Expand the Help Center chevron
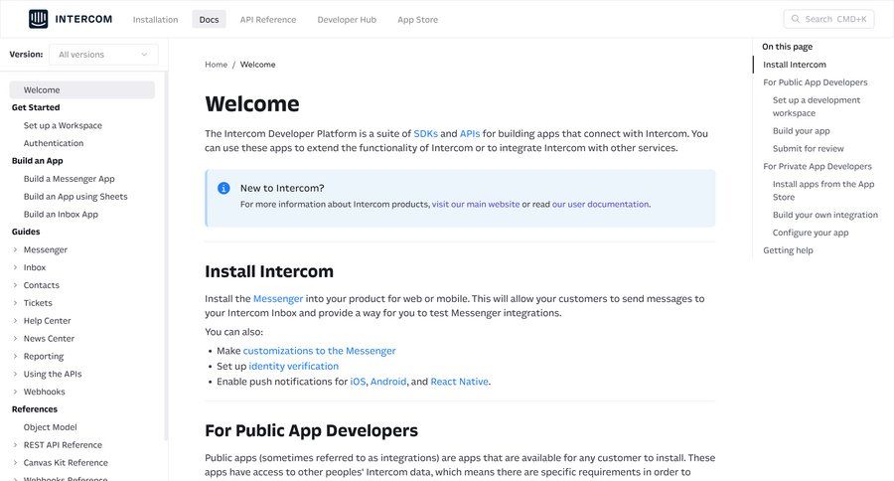This screenshot has width=894, height=481. coord(15,320)
